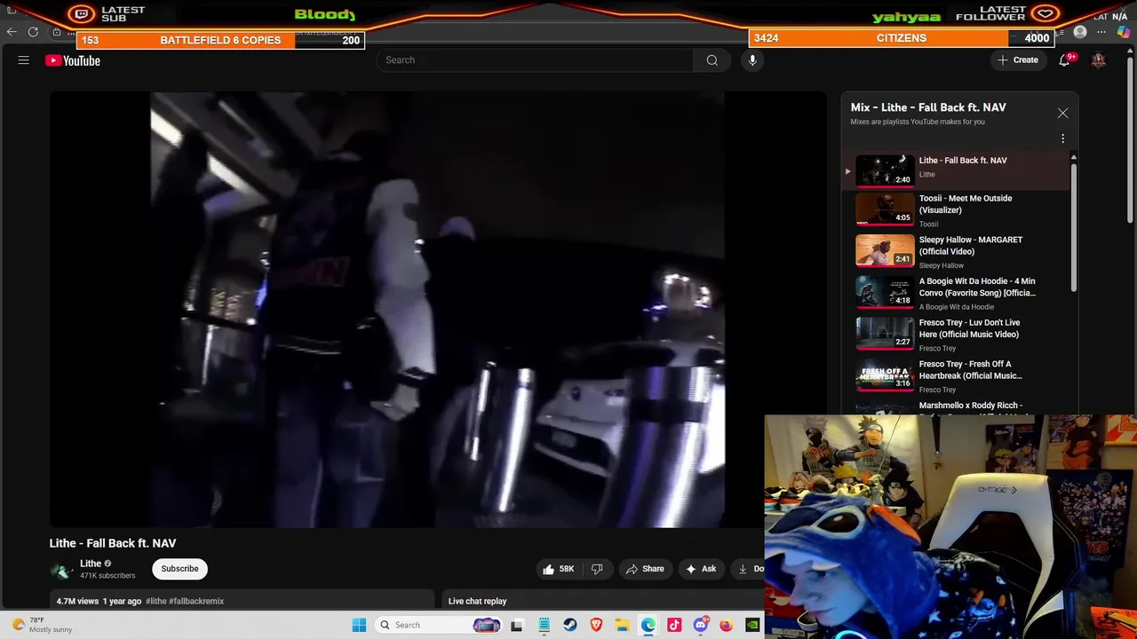This screenshot has width=1137, height=639.
Task: Open the Lithe channel avatar
Action: point(60,570)
